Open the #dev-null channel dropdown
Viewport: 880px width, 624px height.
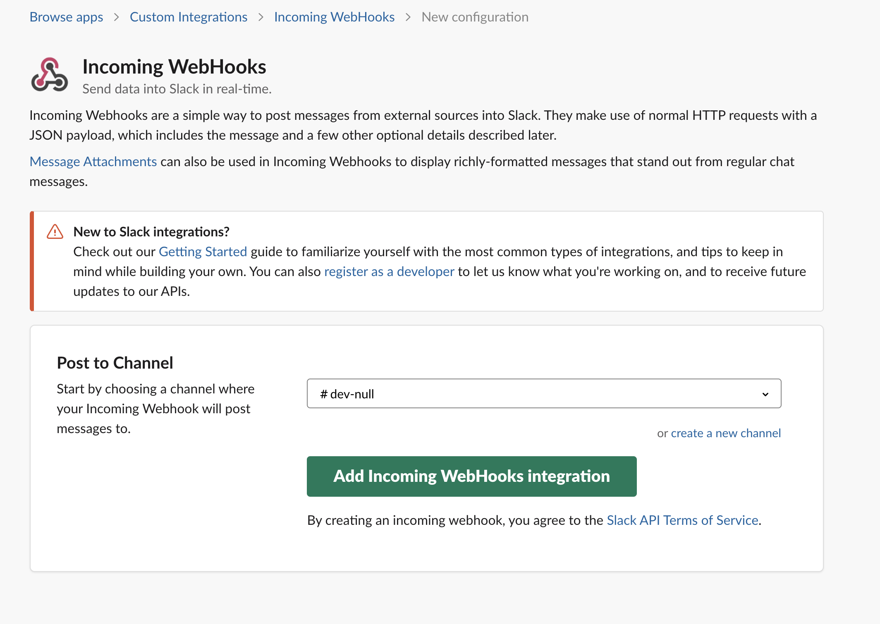pos(544,393)
